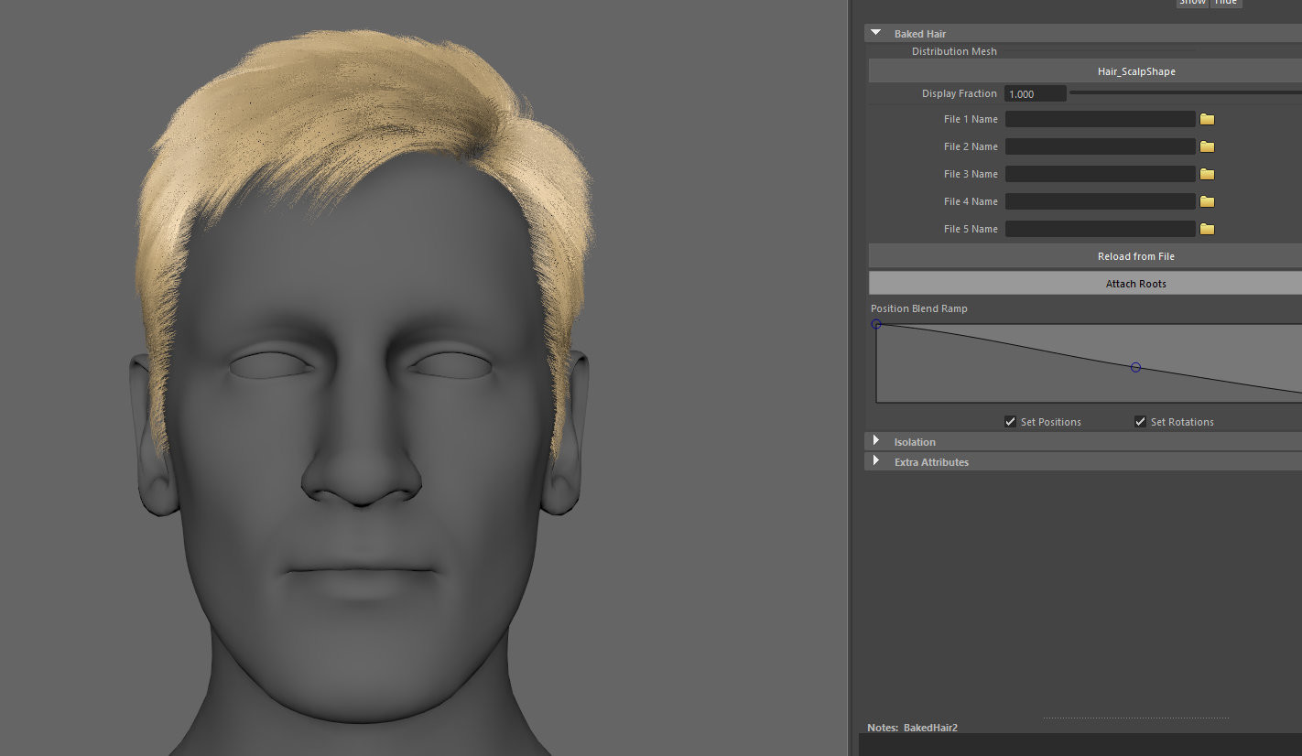Viewport: 1302px width, 756px height.
Task: Select the Hair_ScalpShape distribution mesh
Action: tap(1135, 70)
